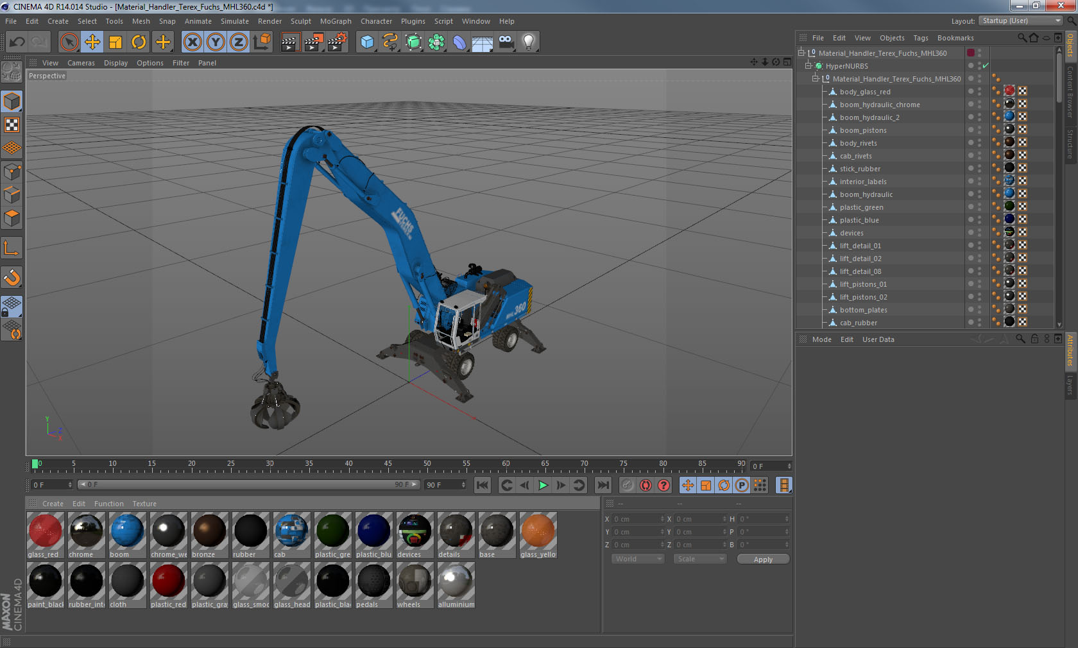The height and width of the screenshot is (648, 1078).
Task: Jump to the end of animation
Action: [603, 485]
